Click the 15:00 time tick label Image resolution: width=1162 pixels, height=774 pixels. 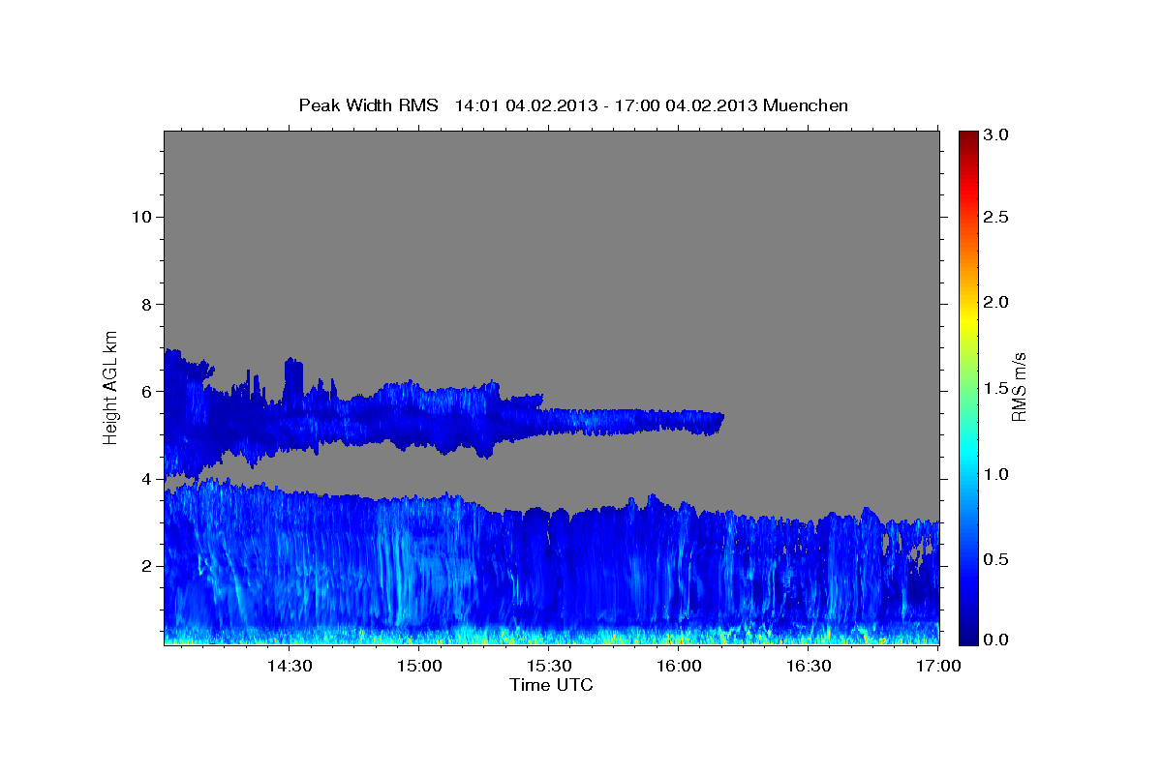tap(419, 666)
